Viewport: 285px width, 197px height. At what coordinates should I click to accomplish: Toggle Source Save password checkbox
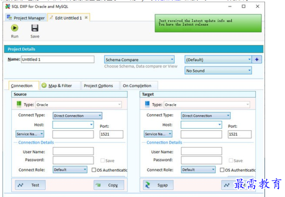point(102,160)
